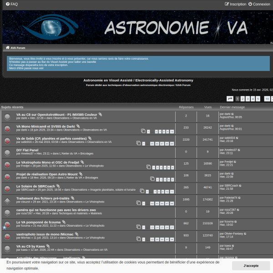Go to recent topics page 4
The height and width of the screenshot is (273, 273).
coord(253,99)
